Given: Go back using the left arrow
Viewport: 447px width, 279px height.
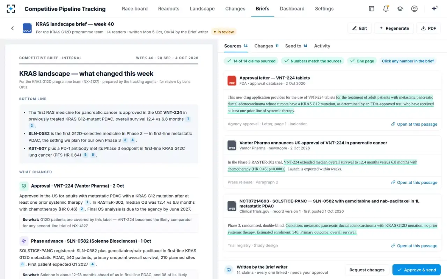Looking at the screenshot, I should [x=13, y=28].
